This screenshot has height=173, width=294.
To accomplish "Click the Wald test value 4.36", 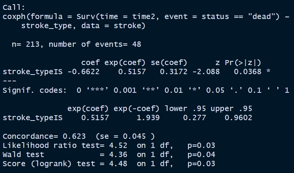I will (x=118, y=155).
